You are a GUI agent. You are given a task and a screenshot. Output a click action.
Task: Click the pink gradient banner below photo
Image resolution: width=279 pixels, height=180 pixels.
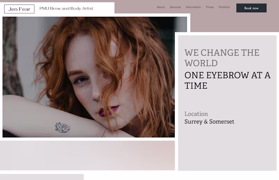pyautogui.click(x=88, y=156)
